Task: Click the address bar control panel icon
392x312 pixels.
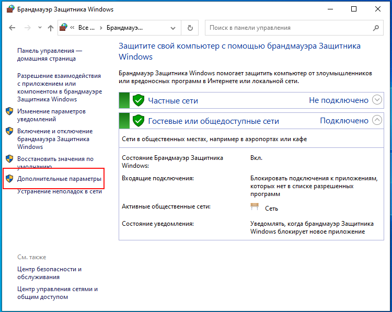Action: pos(63,27)
